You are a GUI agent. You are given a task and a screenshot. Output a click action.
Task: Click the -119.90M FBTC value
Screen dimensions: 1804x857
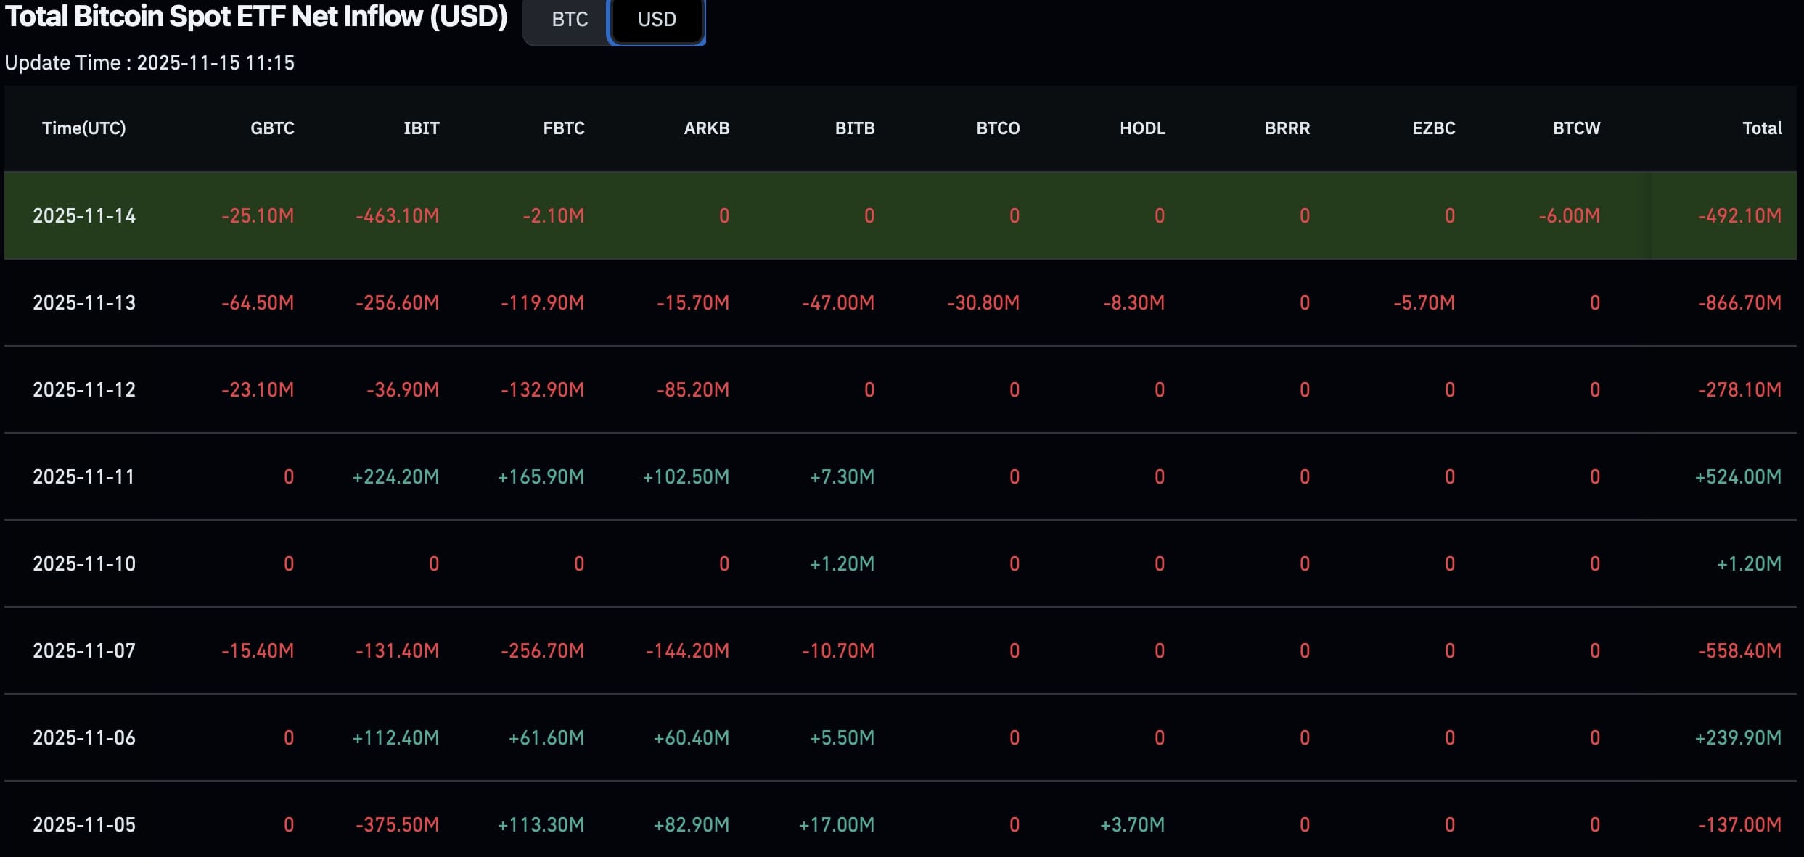click(543, 303)
